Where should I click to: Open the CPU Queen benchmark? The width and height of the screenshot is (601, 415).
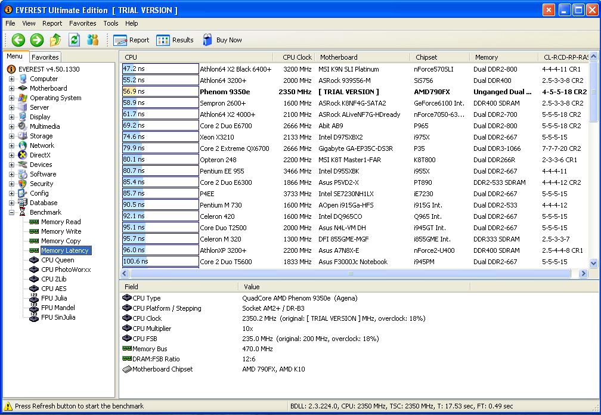click(x=58, y=260)
